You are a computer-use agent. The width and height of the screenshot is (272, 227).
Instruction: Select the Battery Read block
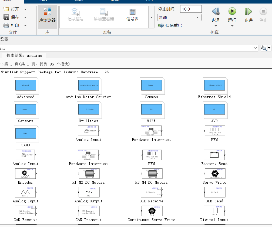tap(214, 155)
